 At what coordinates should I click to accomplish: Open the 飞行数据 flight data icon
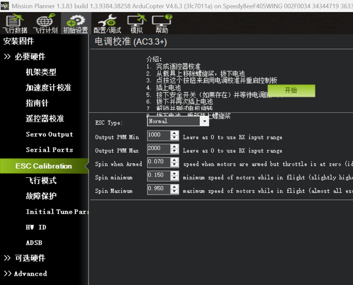[x=15, y=23]
